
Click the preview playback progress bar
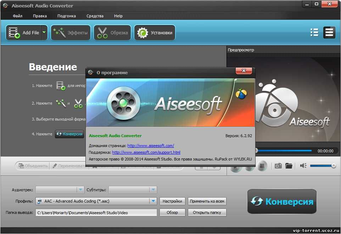(x=284, y=151)
